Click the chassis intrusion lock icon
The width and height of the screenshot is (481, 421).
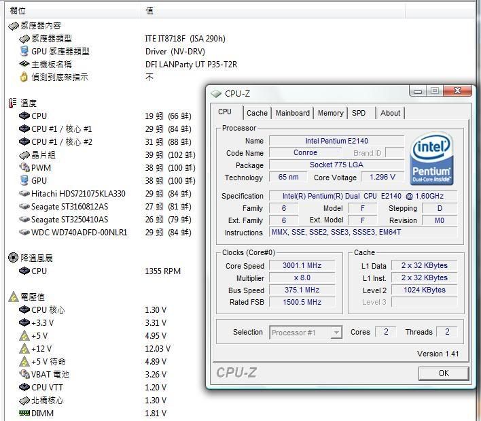[x=24, y=77]
